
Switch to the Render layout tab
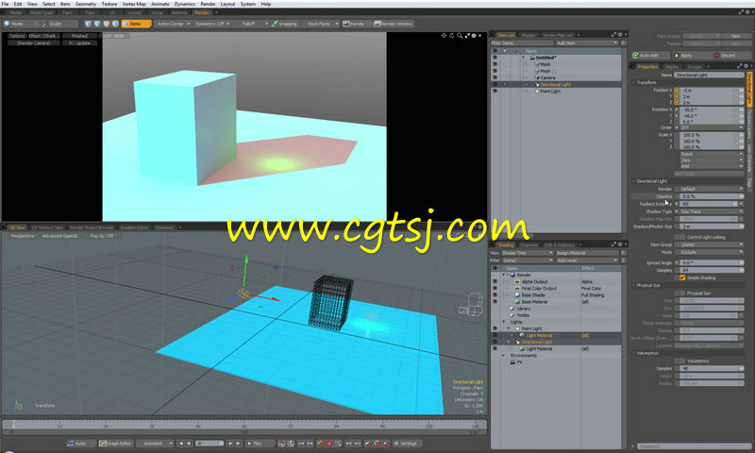pyautogui.click(x=202, y=12)
